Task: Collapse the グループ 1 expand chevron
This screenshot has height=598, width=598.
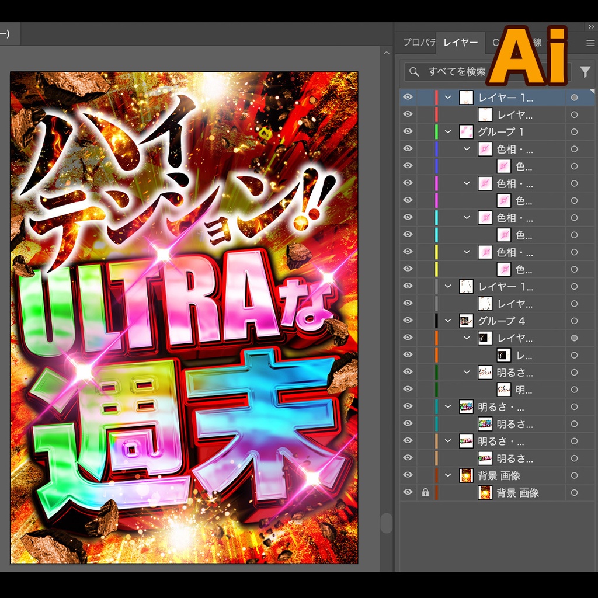Action: click(447, 132)
